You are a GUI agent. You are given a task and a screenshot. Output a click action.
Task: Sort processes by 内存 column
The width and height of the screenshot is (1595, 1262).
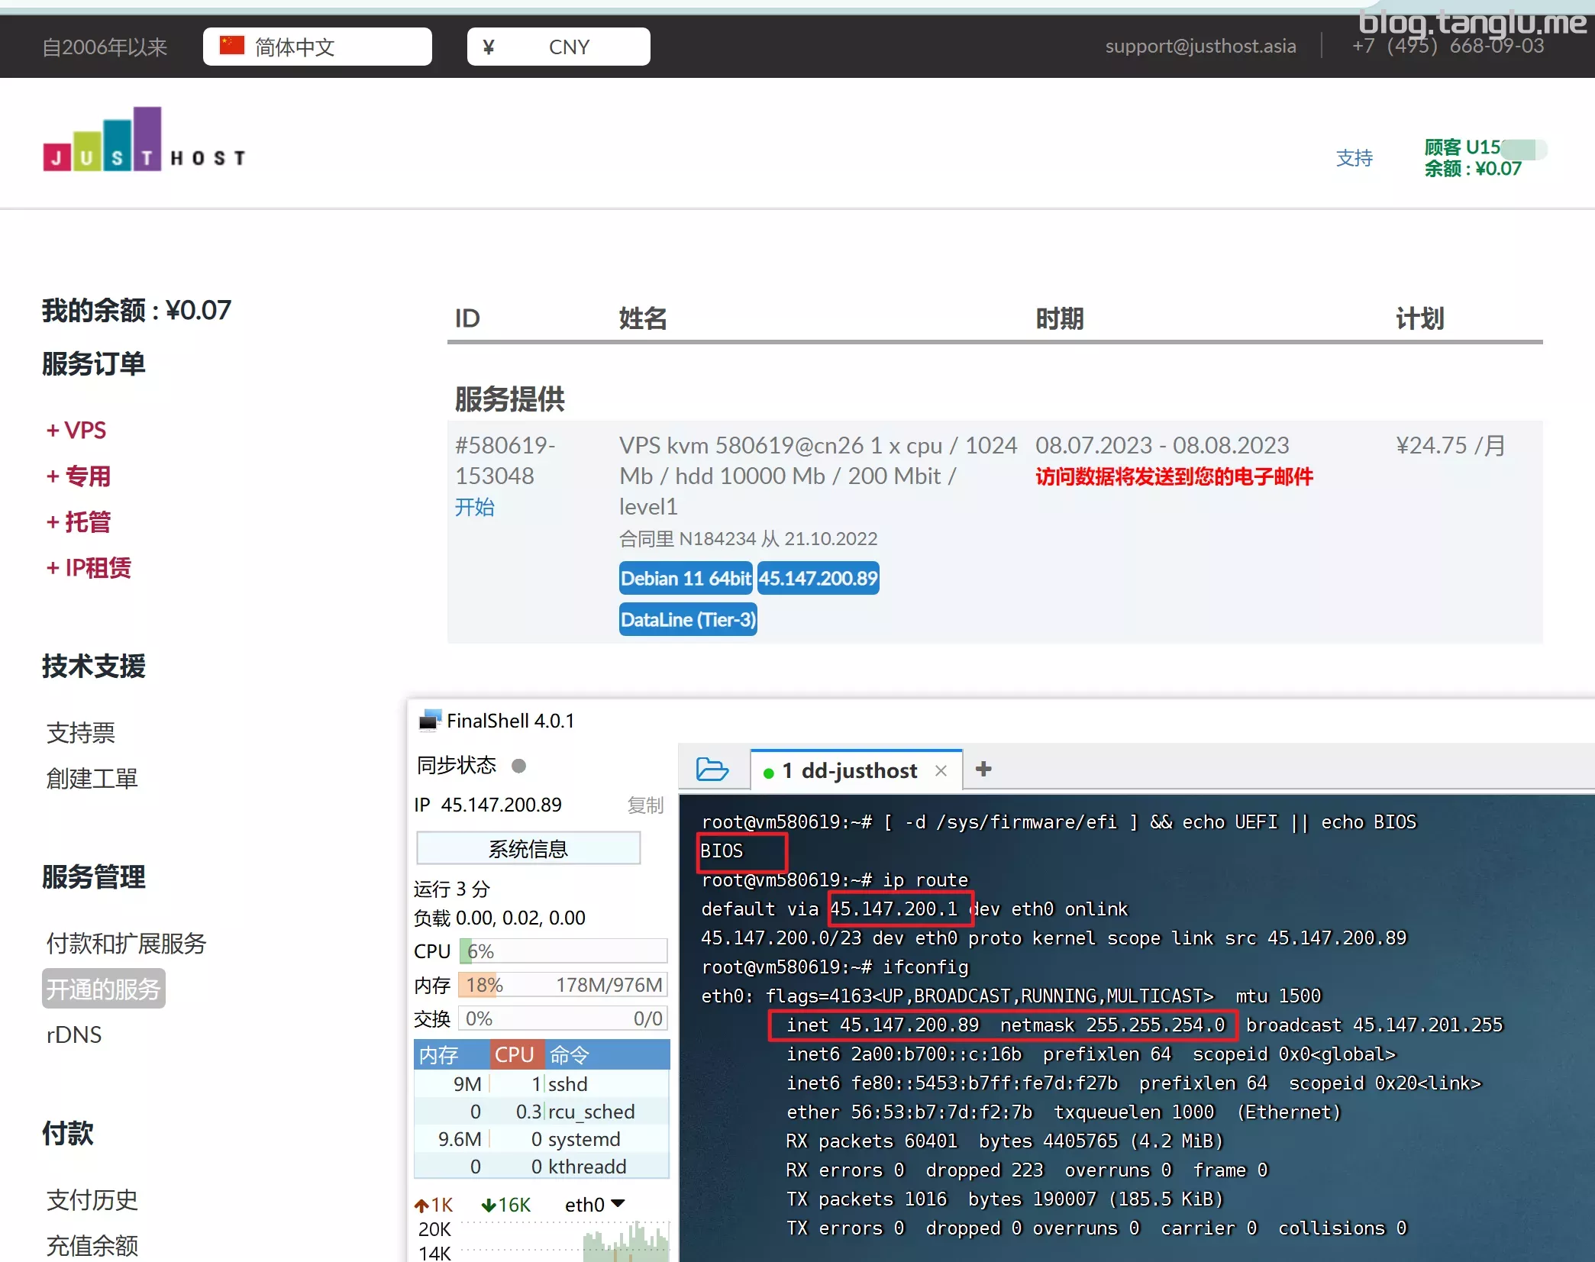pyautogui.click(x=451, y=1054)
